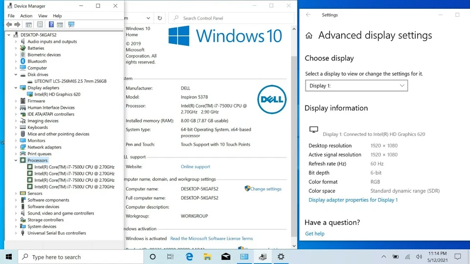Viewport: 470px width, 264px height.
Task: Open Cortana circle icon on taskbar
Action: [x=153, y=257]
